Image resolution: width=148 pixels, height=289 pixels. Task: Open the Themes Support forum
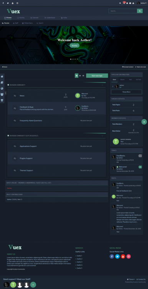(x=27, y=170)
